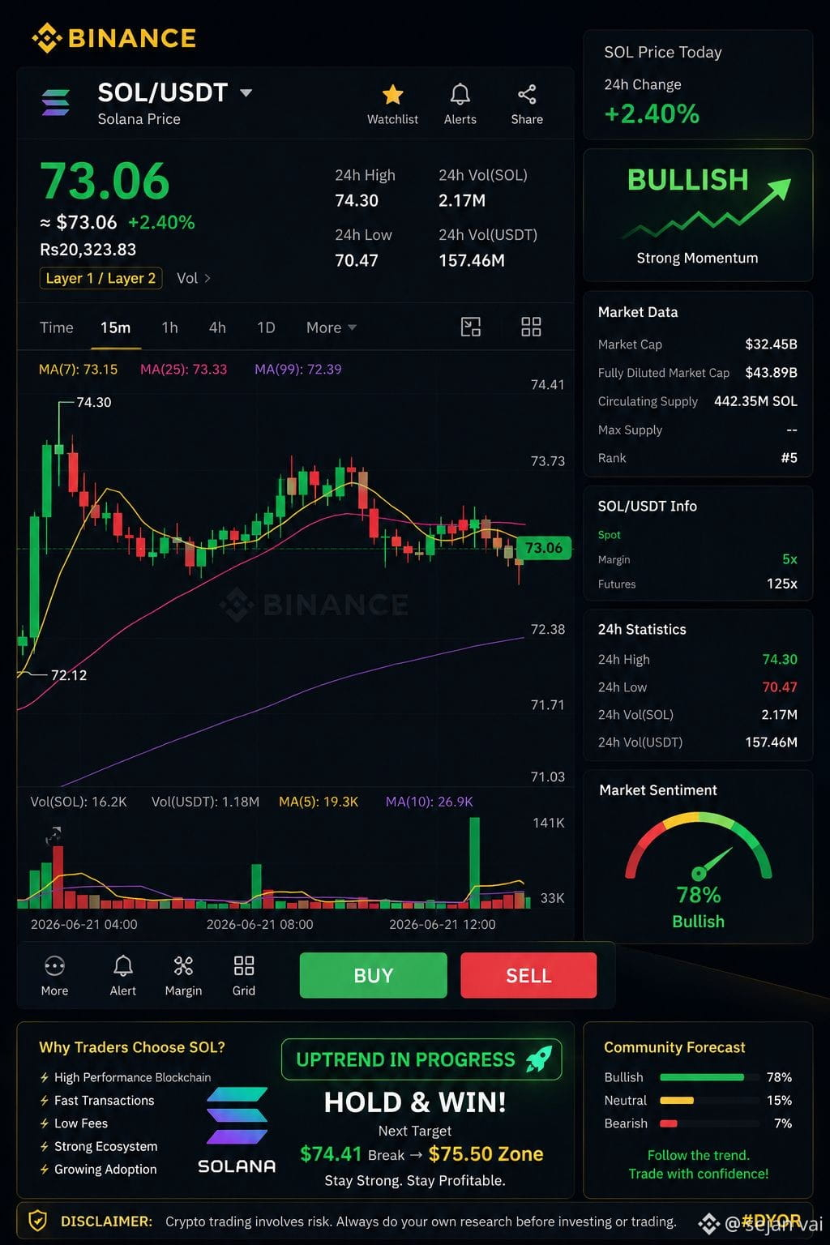Click the volume MA(5): 19.3K label
The width and height of the screenshot is (830, 1245).
319,802
